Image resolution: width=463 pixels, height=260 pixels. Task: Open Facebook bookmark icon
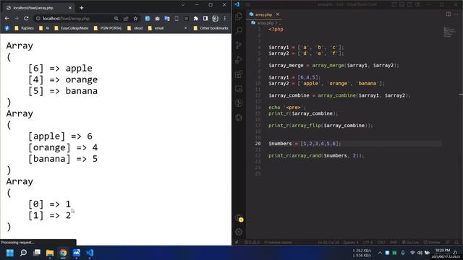(x=7, y=28)
